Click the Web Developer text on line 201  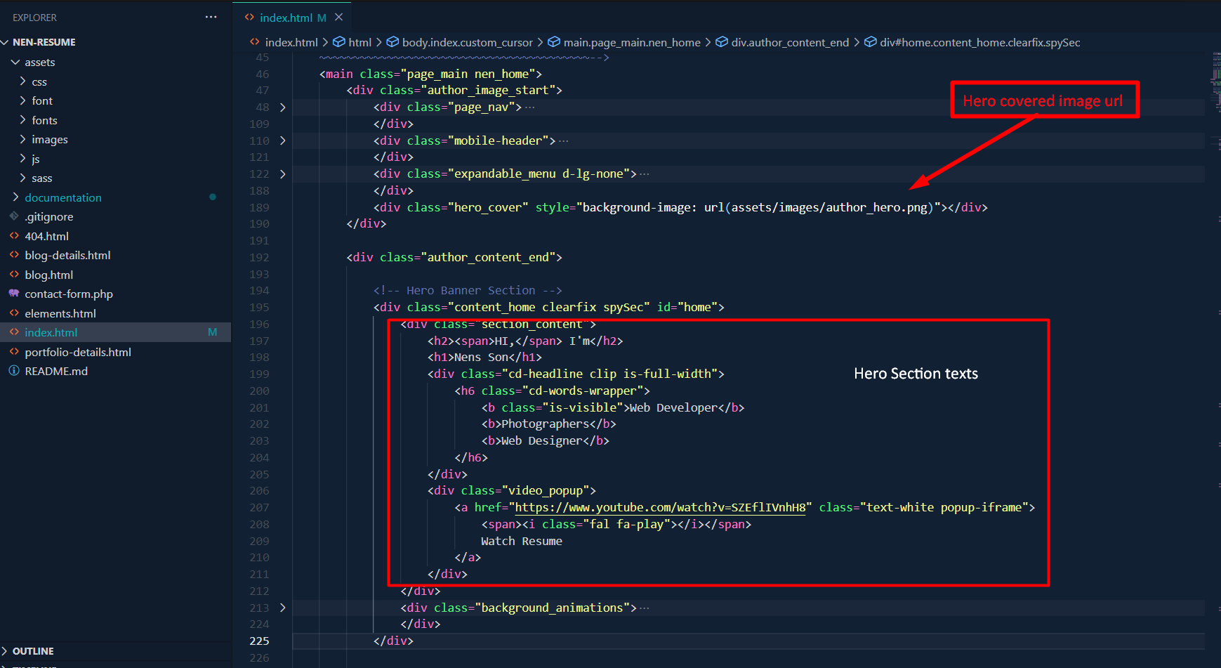(x=673, y=407)
